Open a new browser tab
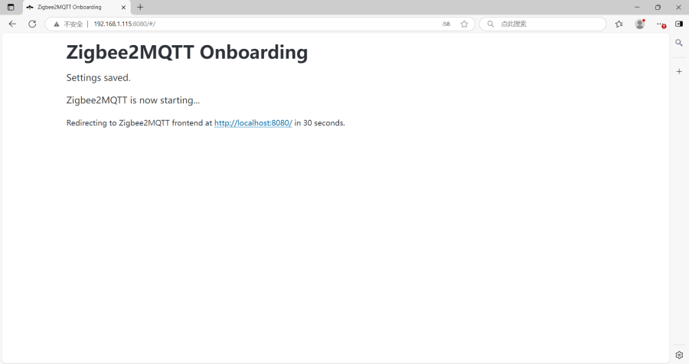 click(x=140, y=7)
